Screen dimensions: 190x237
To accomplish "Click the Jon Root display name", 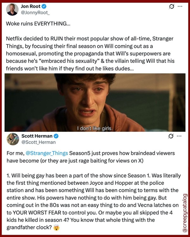I will pyautogui.click(x=31, y=6).
